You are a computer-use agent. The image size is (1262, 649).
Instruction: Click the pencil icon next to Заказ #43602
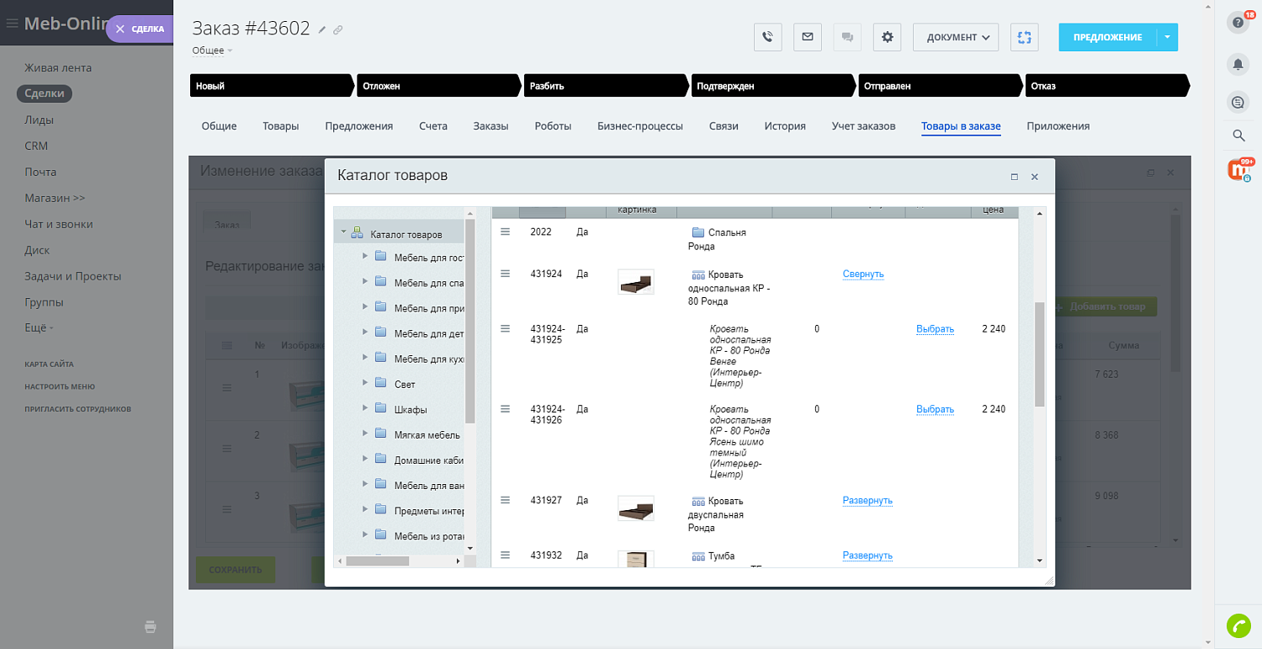tap(322, 28)
